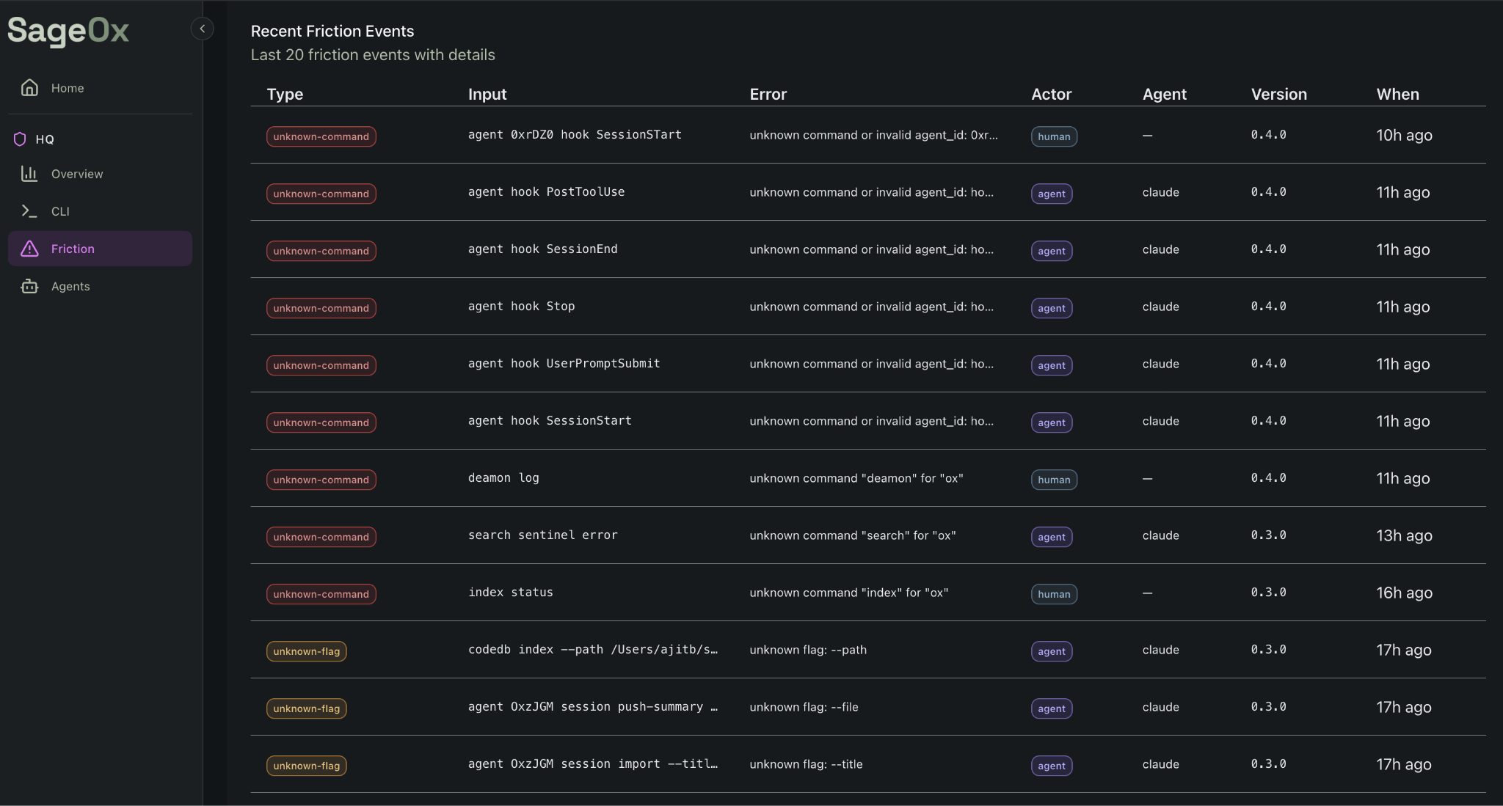Expand the truncated error for agent hook Stop

pyautogui.click(x=872, y=307)
